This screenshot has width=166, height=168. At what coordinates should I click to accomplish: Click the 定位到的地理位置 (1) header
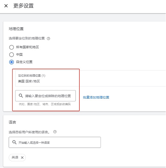[x=32, y=76]
